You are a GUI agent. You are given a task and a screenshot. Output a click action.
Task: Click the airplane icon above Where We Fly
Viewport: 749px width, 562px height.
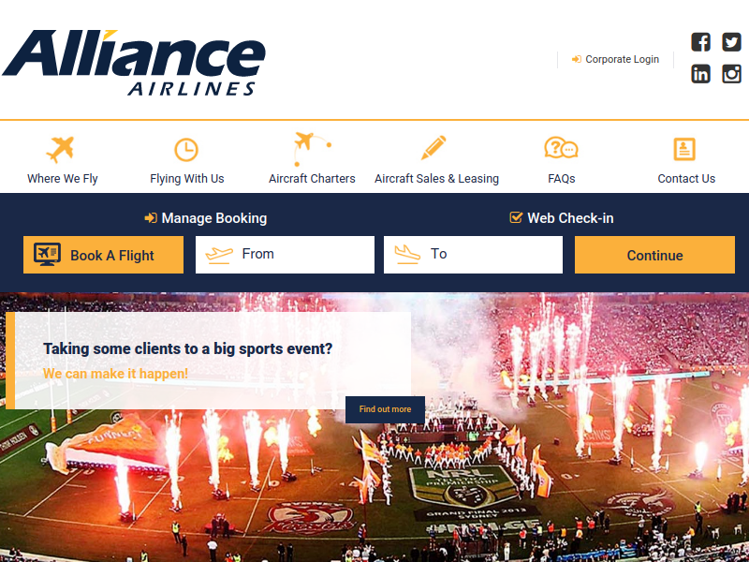click(61, 149)
